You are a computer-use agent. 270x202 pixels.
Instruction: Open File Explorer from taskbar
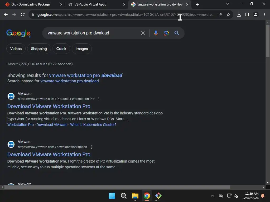pyautogui.click(x=135, y=196)
